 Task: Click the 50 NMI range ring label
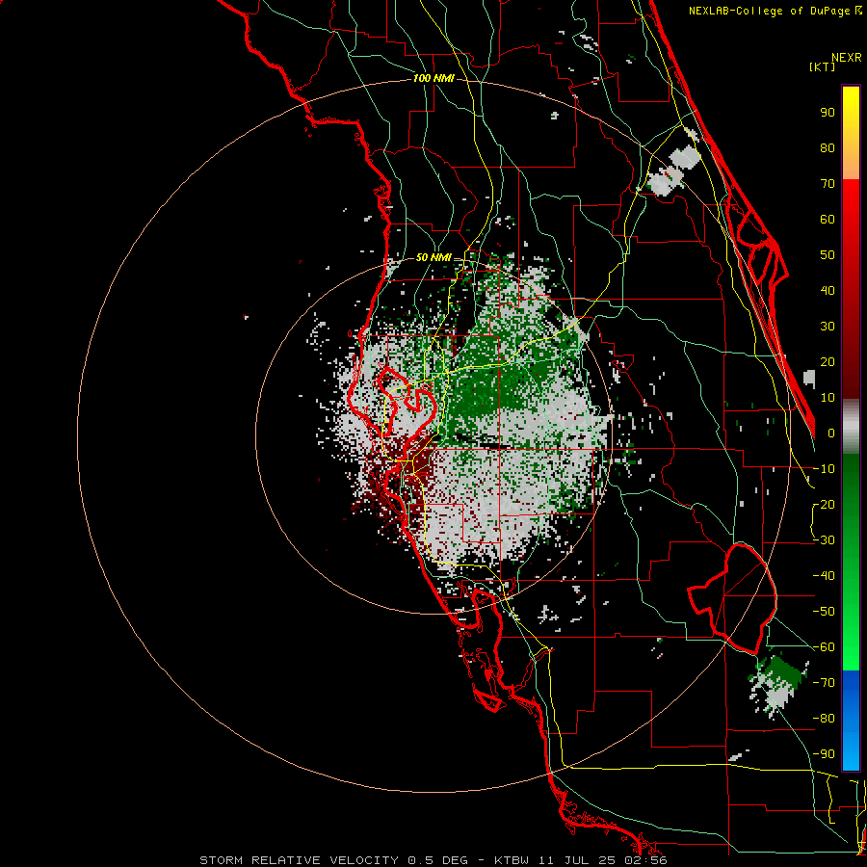click(x=433, y=257)
